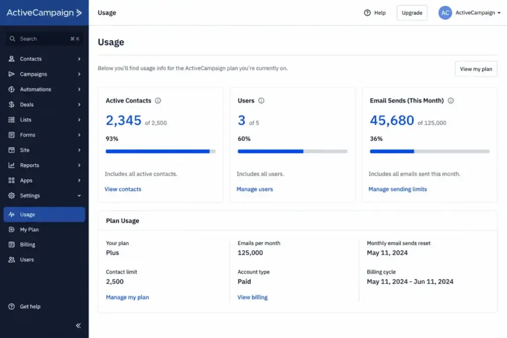This screenshot has height=338, width=507.
Task: Open the Manage sending limits link
Action: (x=398, y=189)
